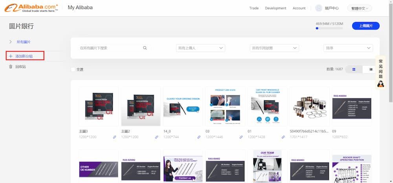
Task: Open the recycle bin 回收站
Action: point(20,67)
